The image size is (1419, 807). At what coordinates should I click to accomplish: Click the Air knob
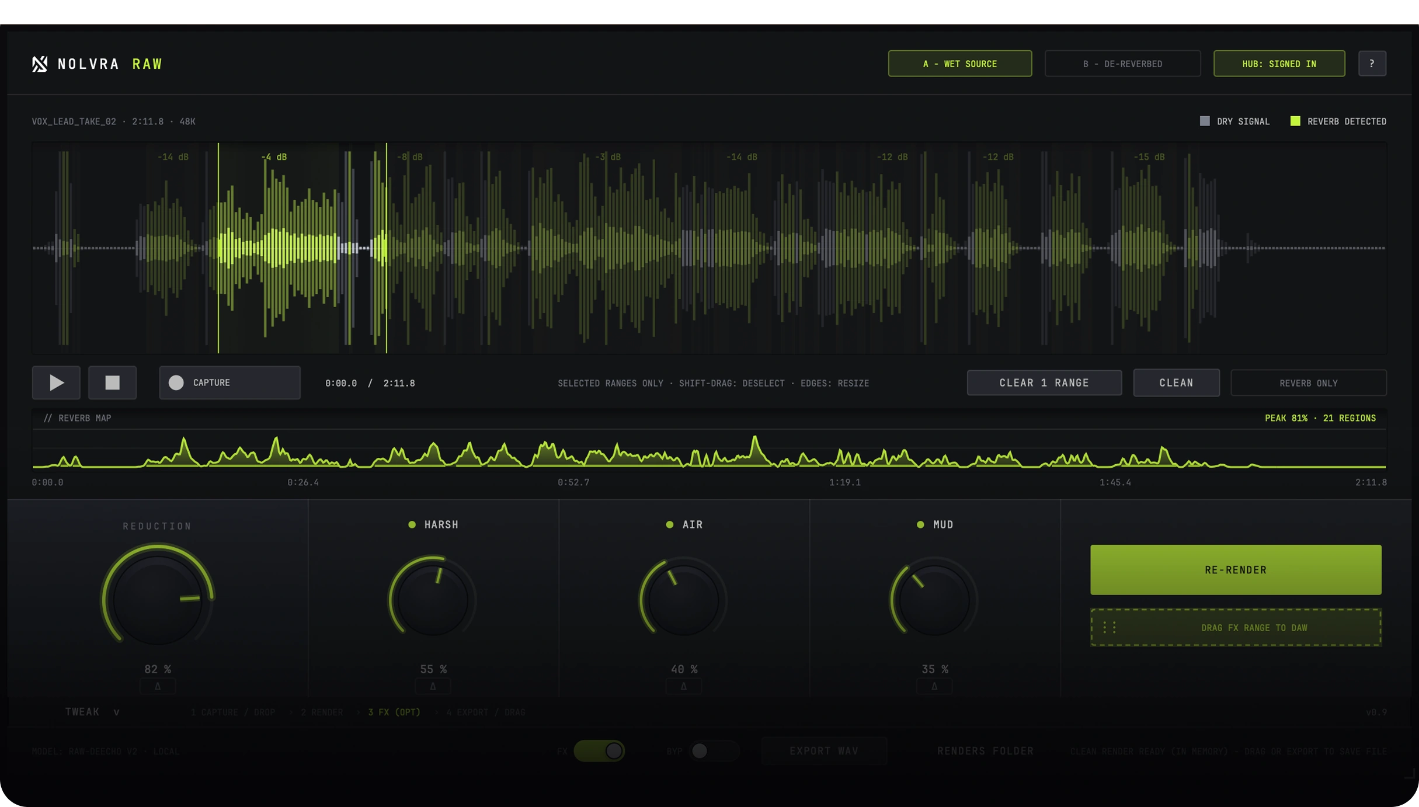point(683,600)
